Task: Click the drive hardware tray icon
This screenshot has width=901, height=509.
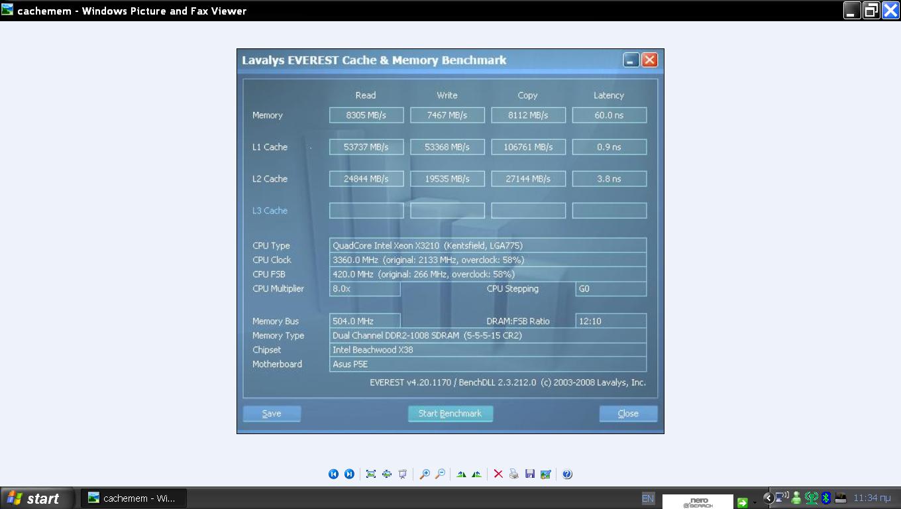Action: 841,498
